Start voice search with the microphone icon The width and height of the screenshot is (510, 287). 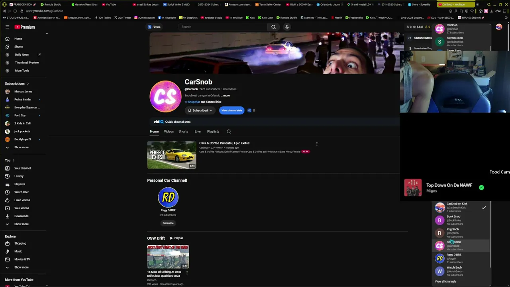coord(287,27)
